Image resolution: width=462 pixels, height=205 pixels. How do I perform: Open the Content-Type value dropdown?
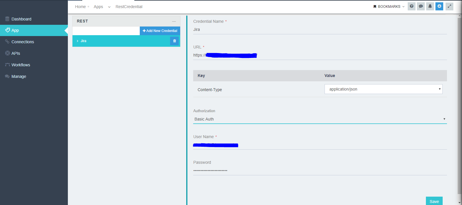pos(383,89)
